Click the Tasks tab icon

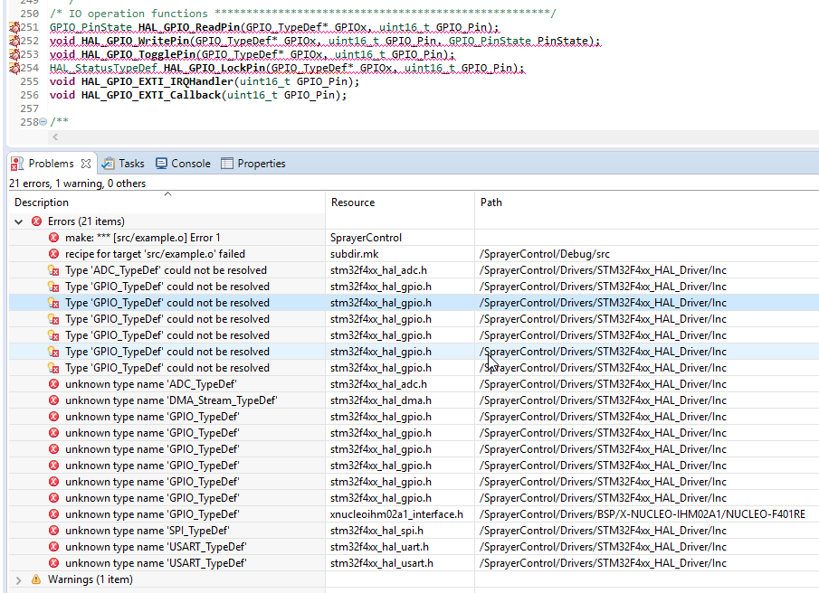109,164
